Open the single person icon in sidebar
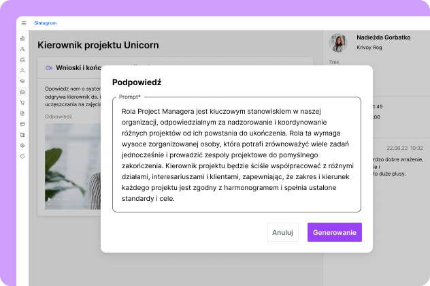The width and height of the screenshot is (430, 286). pos(22,70)
